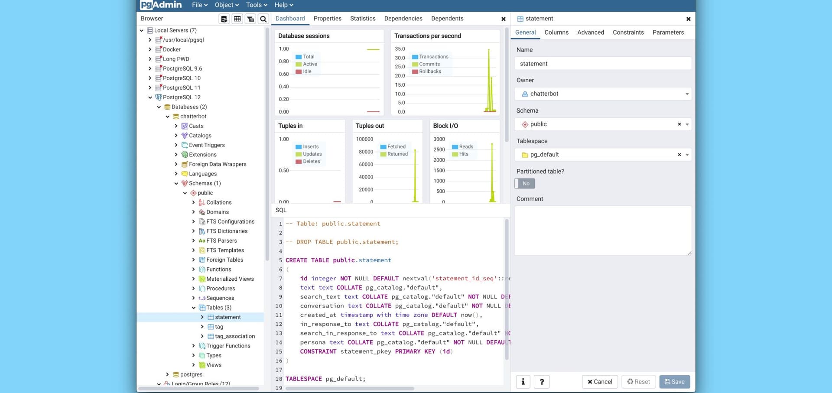Click the info button in the statement dialog
Screen dimensions: 832x393
tap(523, 382)
